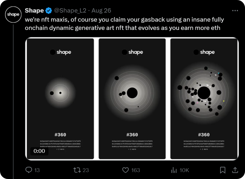The height and width of the screenshot is (179, 245).
Task: Click the reply comment bubble icon
Action: [29, 170]
